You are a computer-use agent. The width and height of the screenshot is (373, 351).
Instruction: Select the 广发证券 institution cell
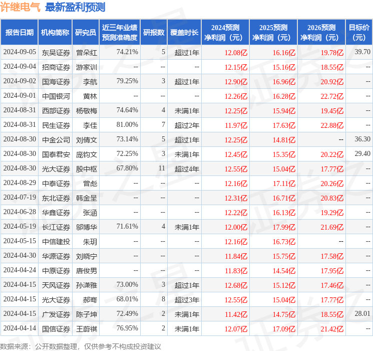(56, 314)
